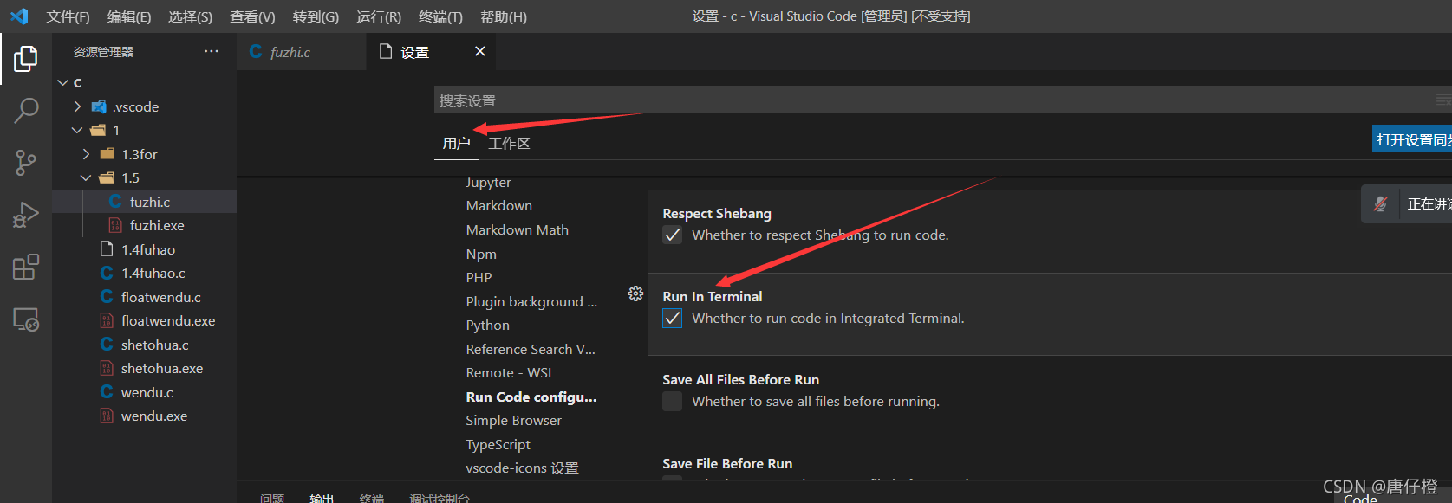Screen dimensions: 1452x503
Task: Select vscode-icons 设置 category
Action: click(522, 468)
